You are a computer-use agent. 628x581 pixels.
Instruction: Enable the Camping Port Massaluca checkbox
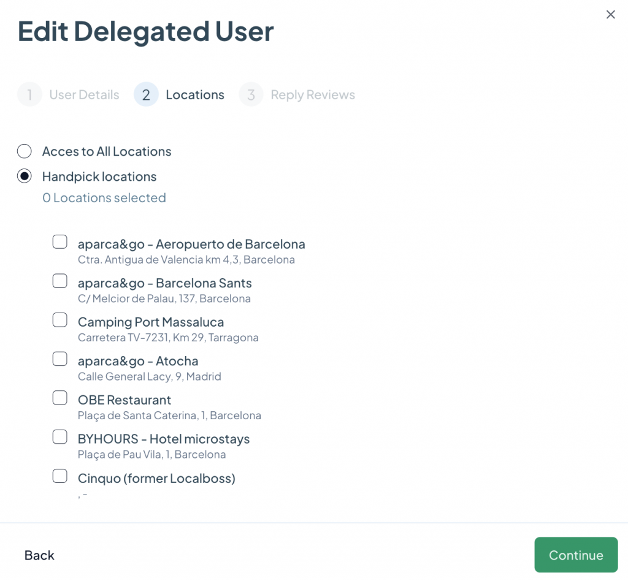point(59,320)
